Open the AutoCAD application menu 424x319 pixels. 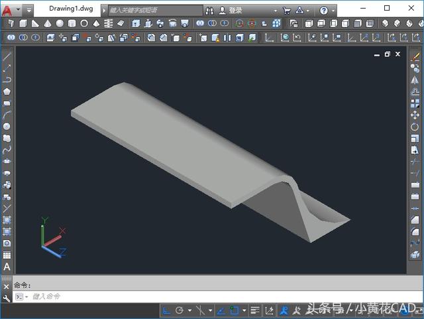(x=7, y=10)
